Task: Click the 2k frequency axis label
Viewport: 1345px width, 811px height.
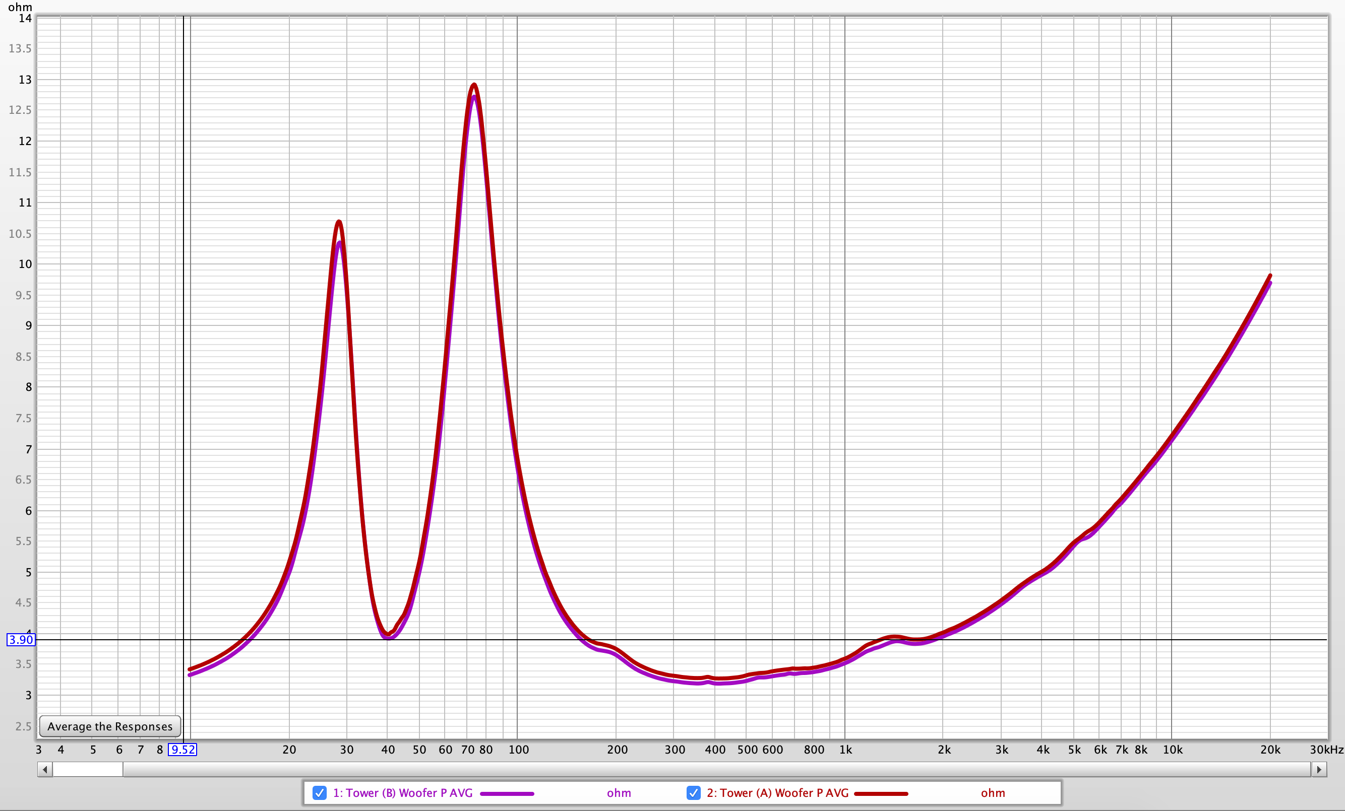Action: click(944, 750)
